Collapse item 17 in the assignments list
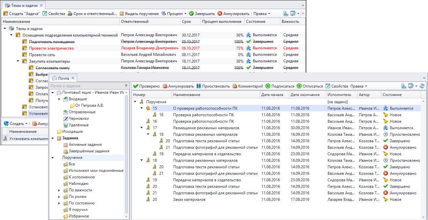 click(x=142, y=128)
